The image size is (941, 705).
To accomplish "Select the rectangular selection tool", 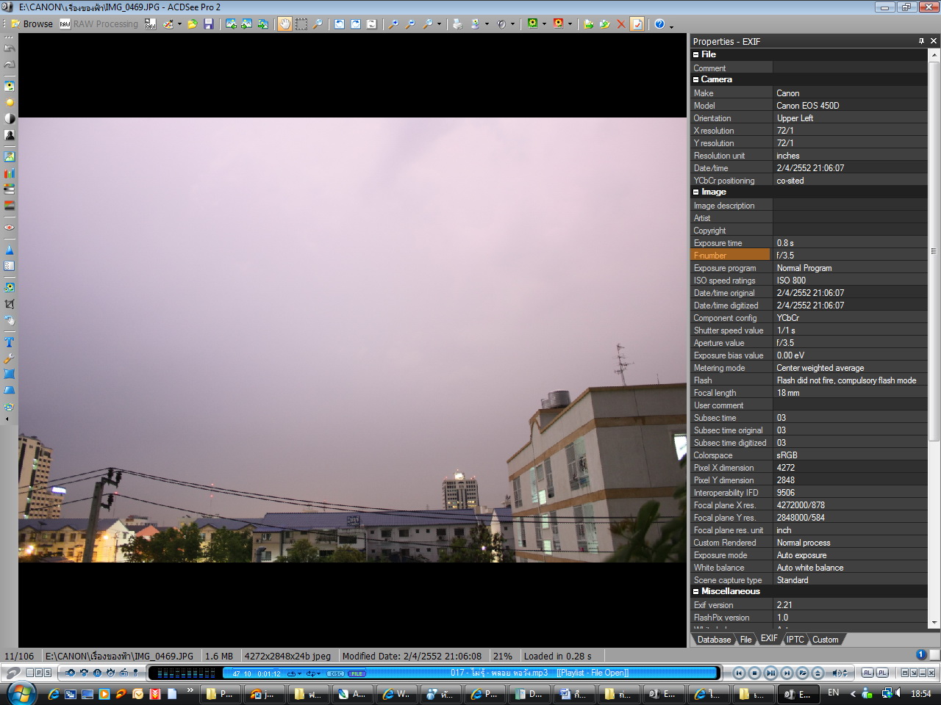I will [301, 24].
